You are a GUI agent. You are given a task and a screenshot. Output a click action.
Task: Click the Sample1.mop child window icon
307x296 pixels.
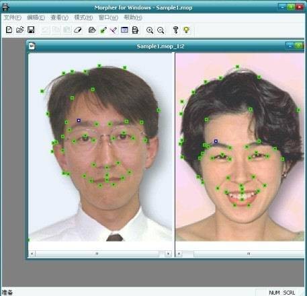32,46
